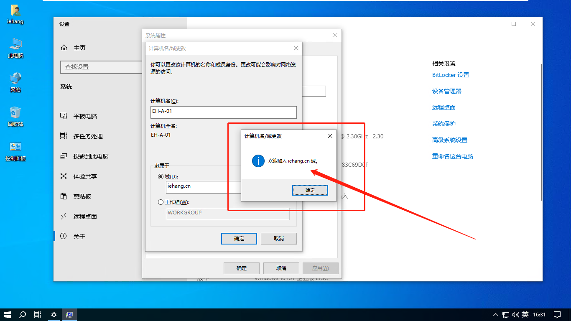Open the BitLocker 设置 link

coord(451,75)
